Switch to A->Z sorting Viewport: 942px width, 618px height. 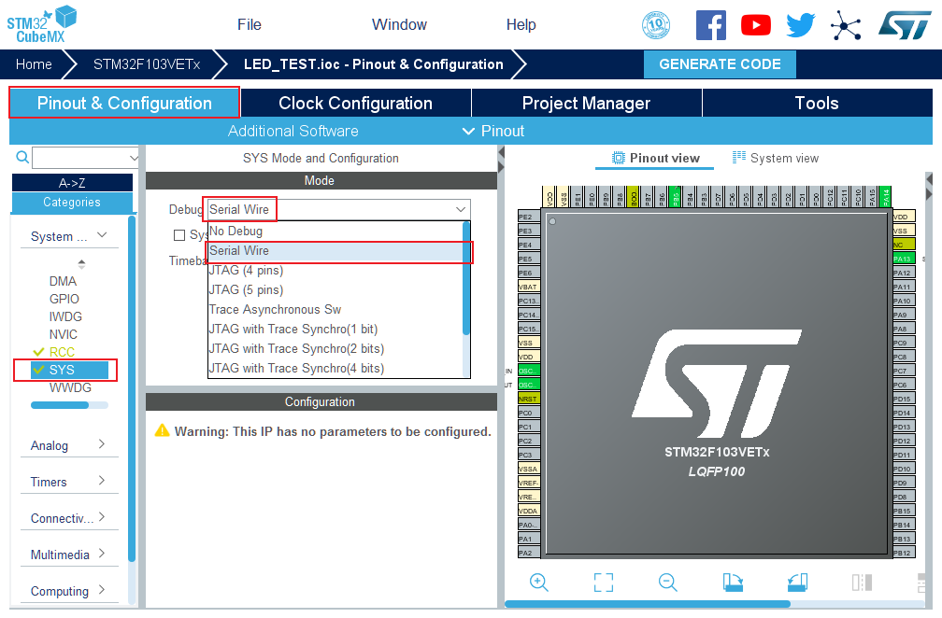click(72, 183)
